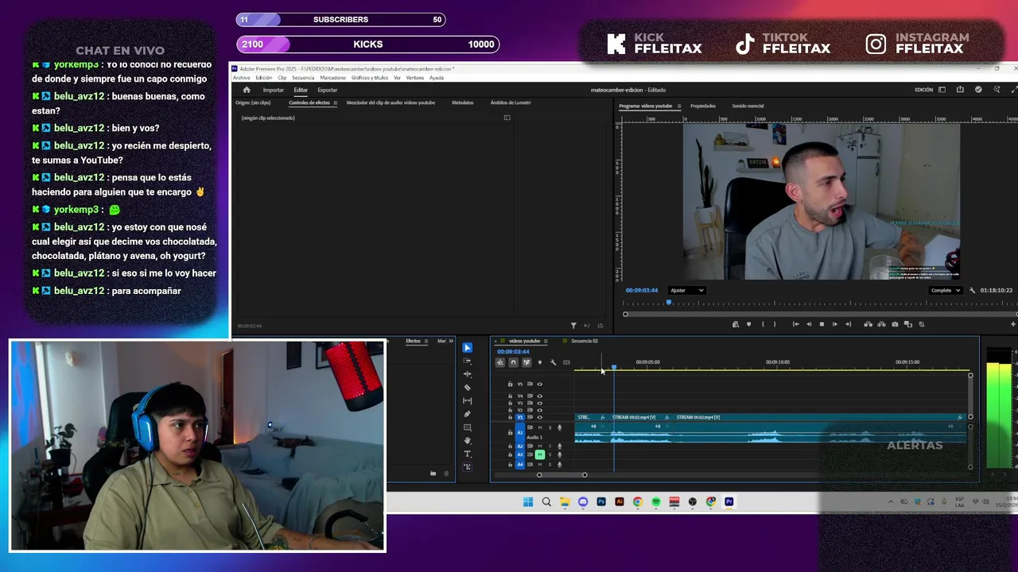1018x572 pixels.
Task: Open Controles de efectos panel menu
Action: pos(335,103)
